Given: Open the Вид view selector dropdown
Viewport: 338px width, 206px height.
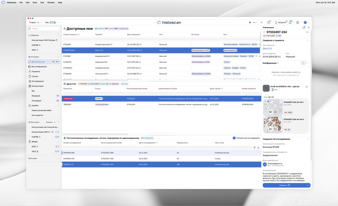Looking at the screenshot, I should coord(52,22).
